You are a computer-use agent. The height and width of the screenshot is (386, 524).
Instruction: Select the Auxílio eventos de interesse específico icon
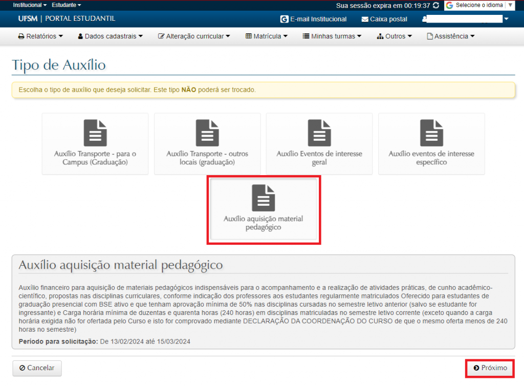(431, 133)
